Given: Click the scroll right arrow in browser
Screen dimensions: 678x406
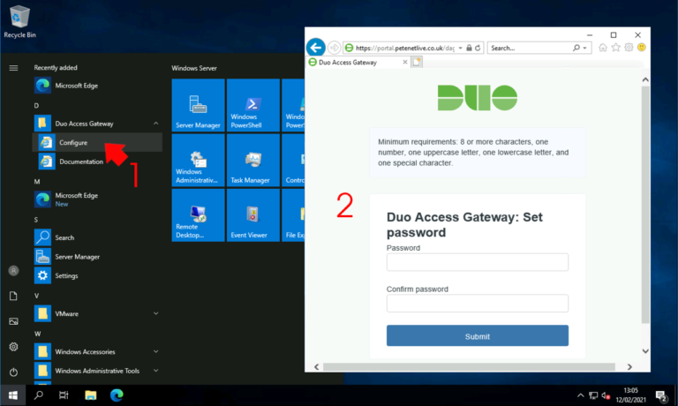Looking at the screenshot, I should pyautogui.click(x=629, y=366).
